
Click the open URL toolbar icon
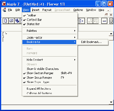click(x=17, y=21)
